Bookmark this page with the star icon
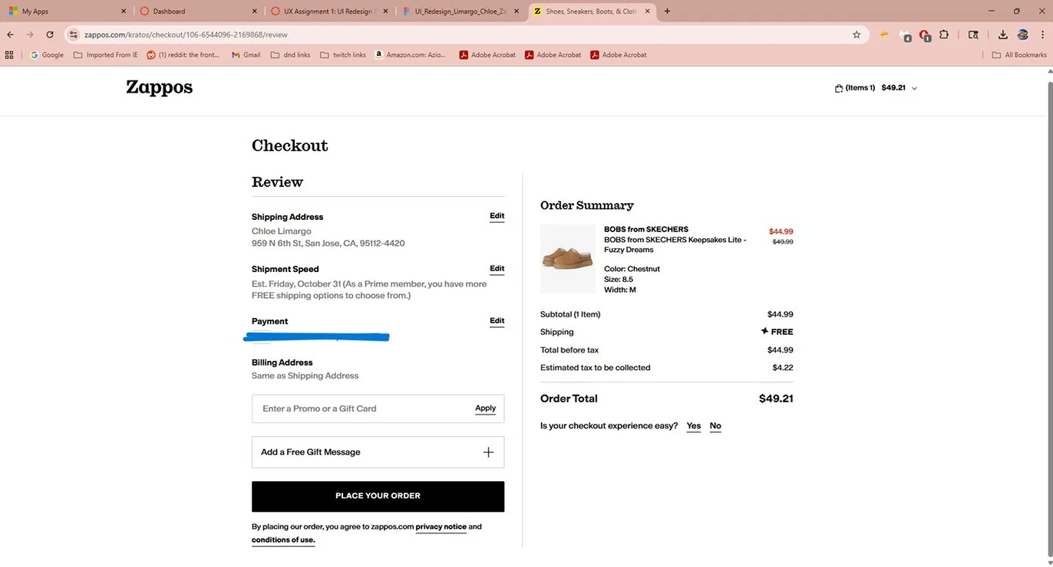Image resolution: width=1053 pixels, height=567 pixels. pyautogui.click(x=857, y=34)
